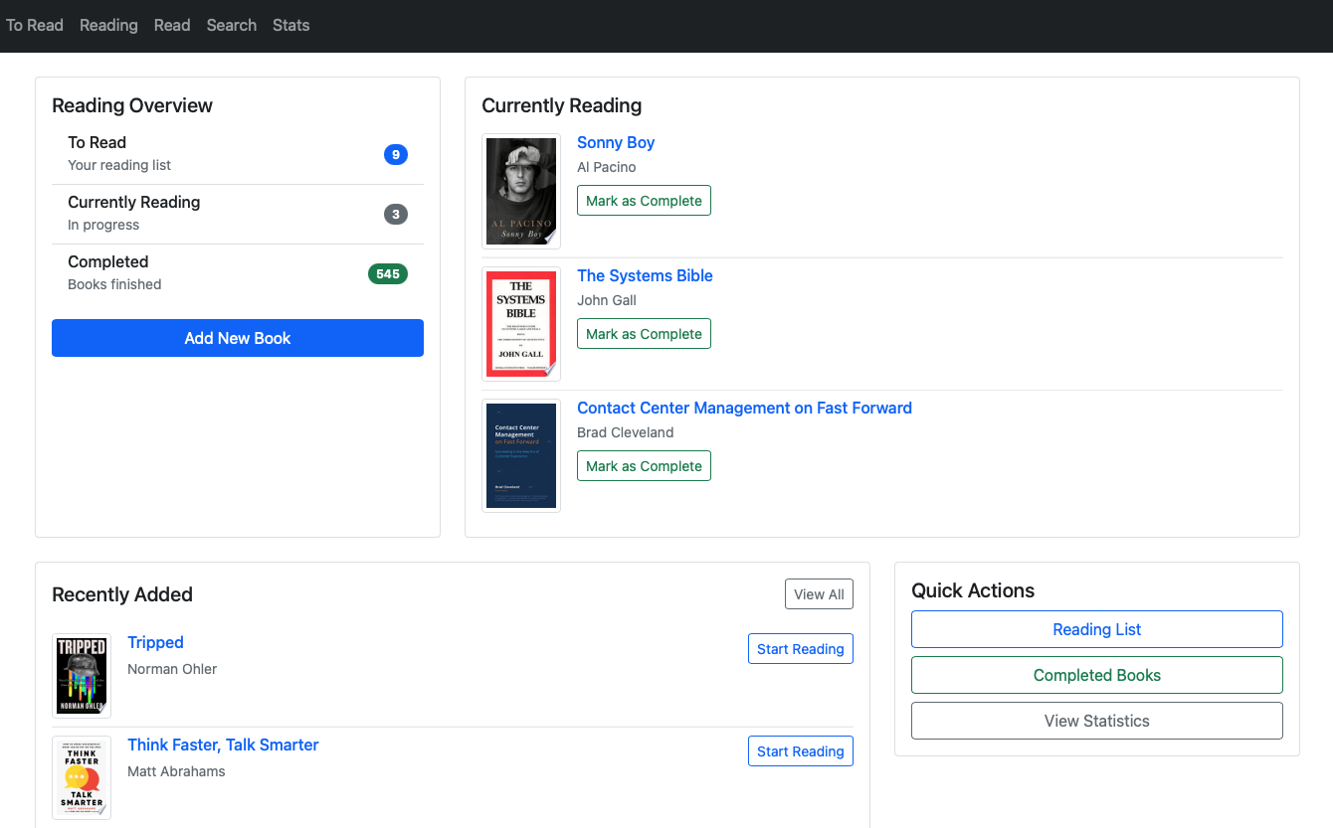1333x828 pixels.
Task: Open the Tripped book cover thumbnail
Action: point(82,676)
